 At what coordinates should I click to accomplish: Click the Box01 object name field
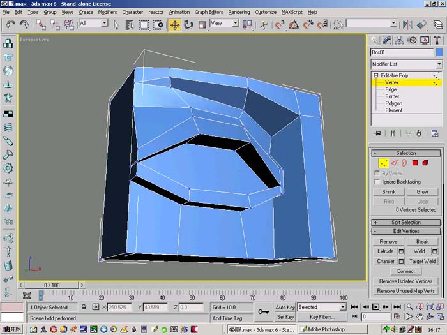coord(402,52)
